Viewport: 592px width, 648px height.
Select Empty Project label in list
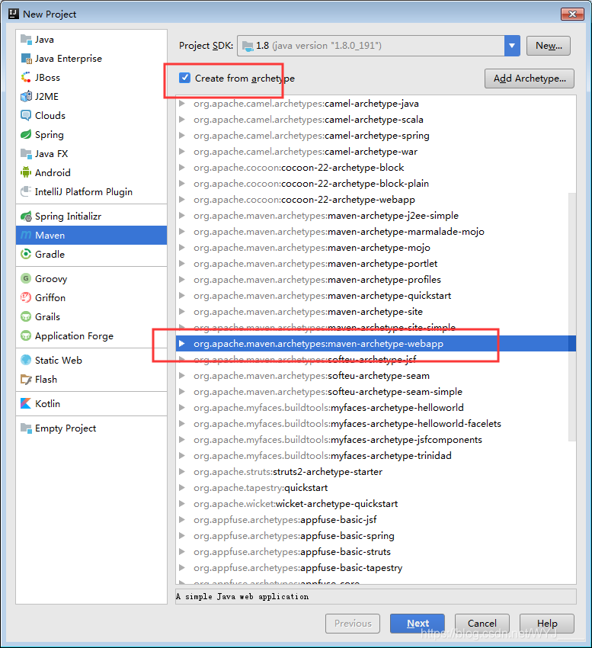[x=66, y=428]
